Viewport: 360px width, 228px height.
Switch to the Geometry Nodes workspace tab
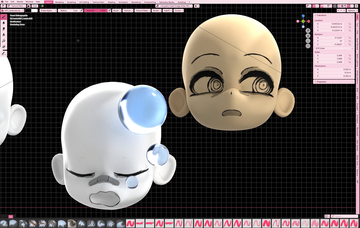[x=166, y=2]
